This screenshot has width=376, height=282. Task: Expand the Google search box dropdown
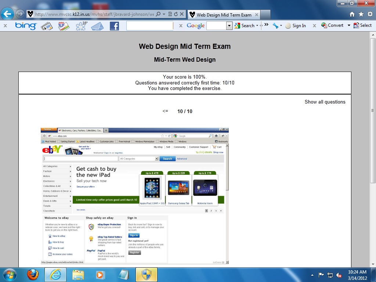point(229,26)
